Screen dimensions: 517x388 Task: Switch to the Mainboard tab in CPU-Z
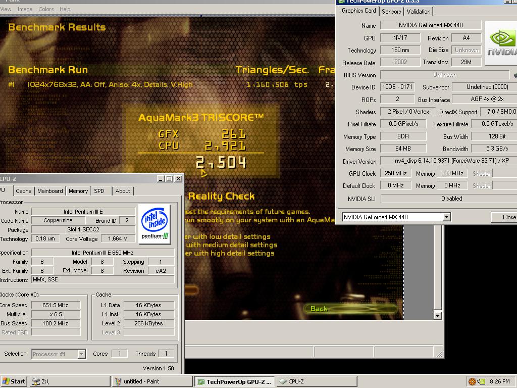[50, 191]
